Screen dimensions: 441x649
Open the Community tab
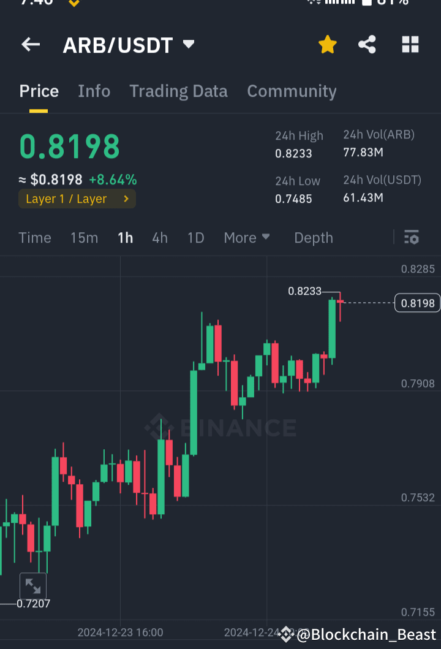(x=292, y=91)
